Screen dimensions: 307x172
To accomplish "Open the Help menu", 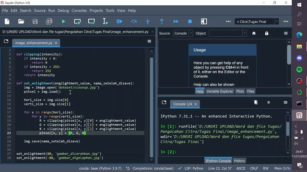I will tap(132, 11).
